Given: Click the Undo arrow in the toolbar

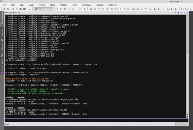Looking at the screenshot, I should [x=5, y=9].
